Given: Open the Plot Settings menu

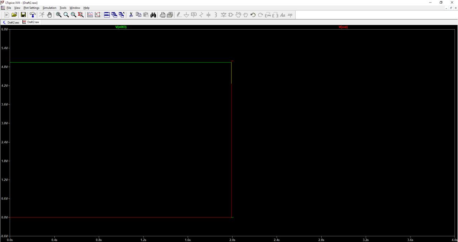Looking at the screenshot, I should (31, 8).
